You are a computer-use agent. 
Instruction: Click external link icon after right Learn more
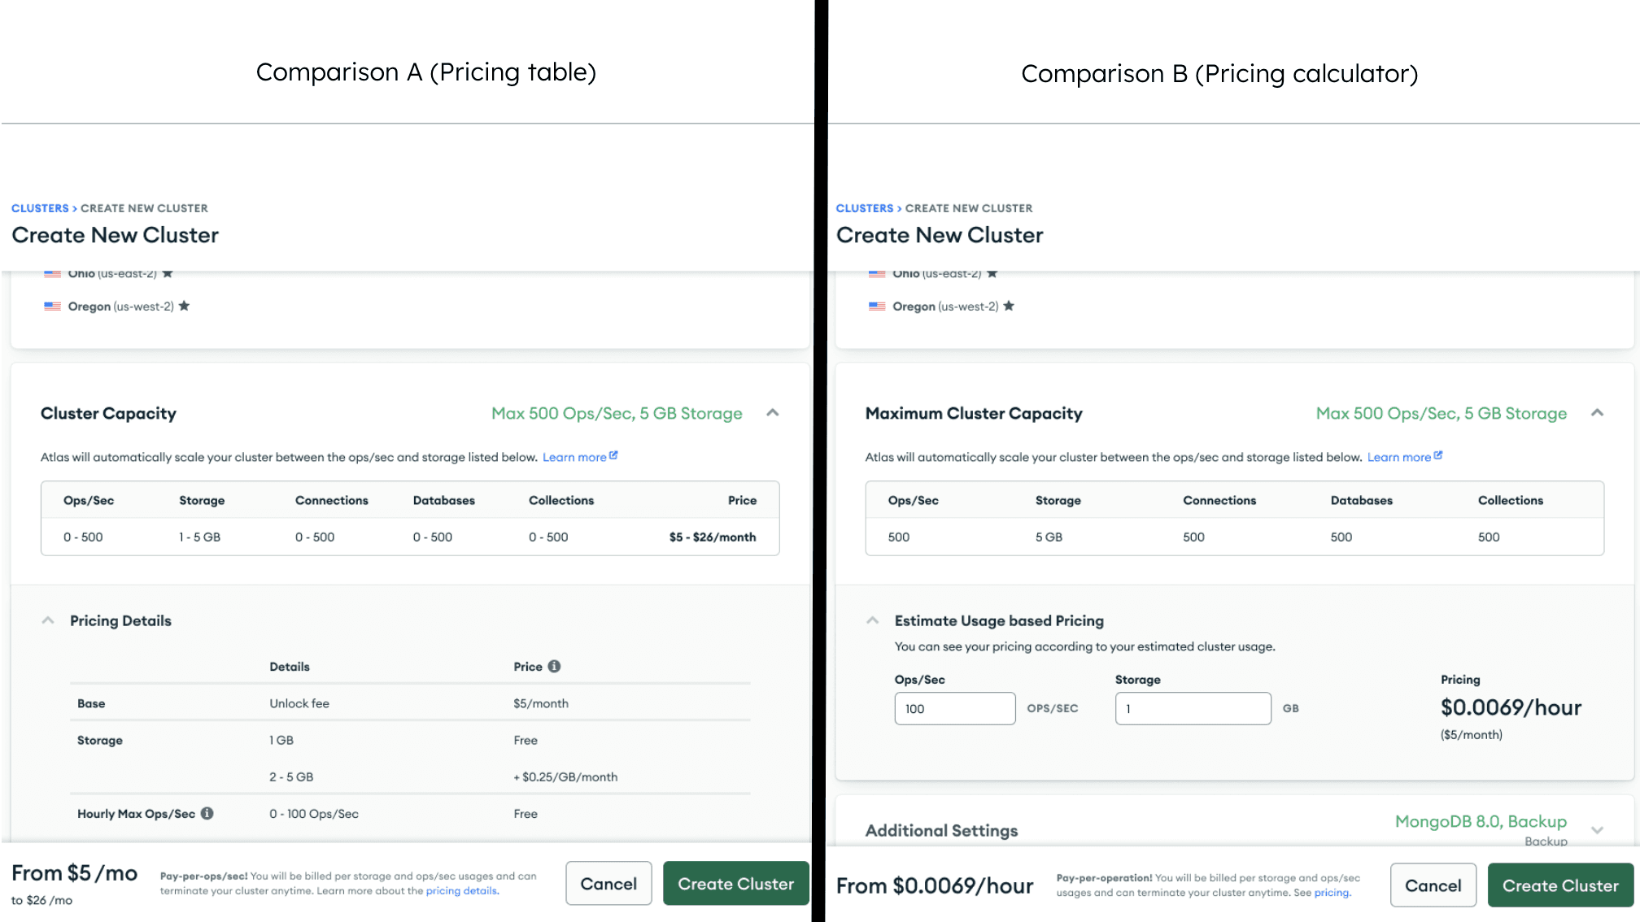[x=1438, y=455]
